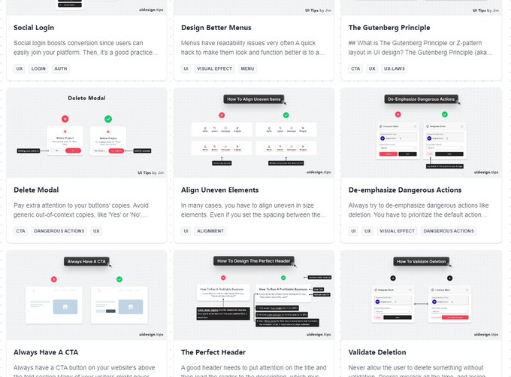Click description 'In many cases, you have to align'
The width and height of the screenshot is (511, 377).
[253, 210]
